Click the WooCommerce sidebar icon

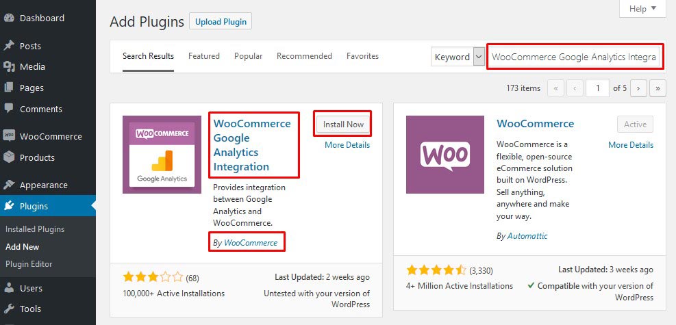click(9, 136)
